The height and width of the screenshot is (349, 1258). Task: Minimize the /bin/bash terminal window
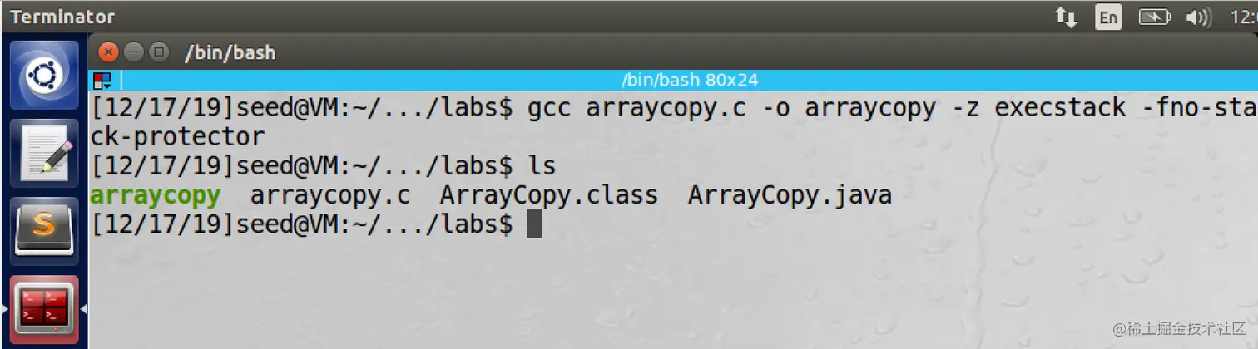tap(133, 52)
